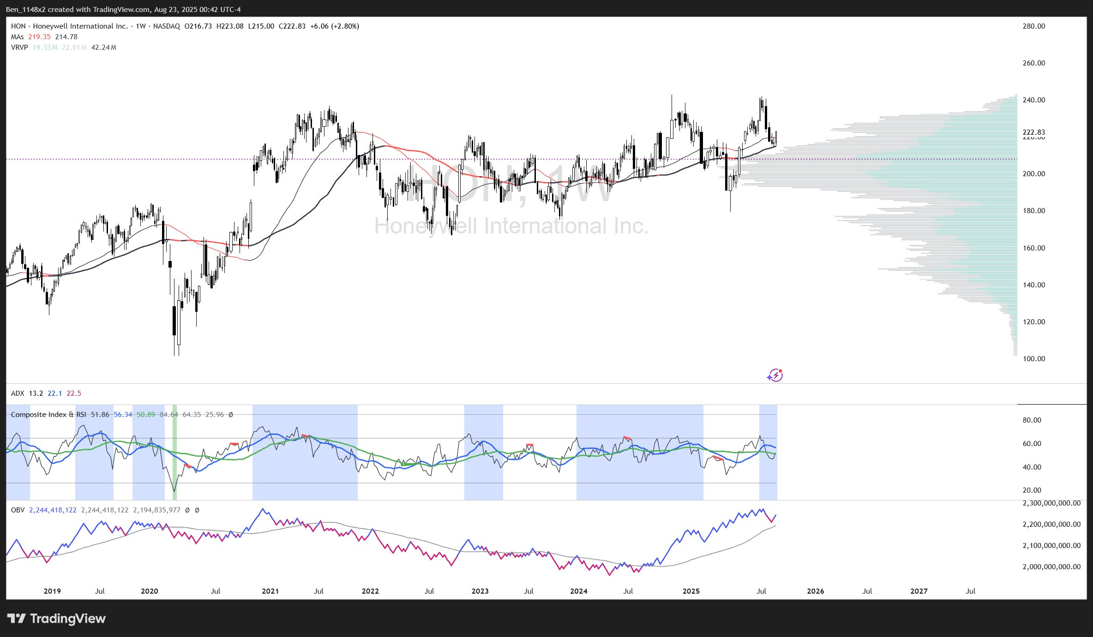Click the TradingView logo at bottom left

click(56, 619)
